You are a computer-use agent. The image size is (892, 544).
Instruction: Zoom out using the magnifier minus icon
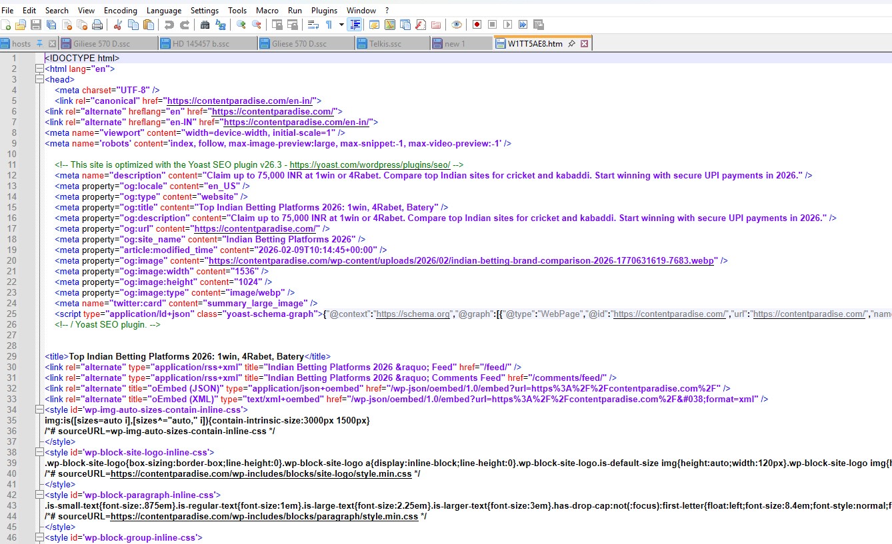pos(257,25)
